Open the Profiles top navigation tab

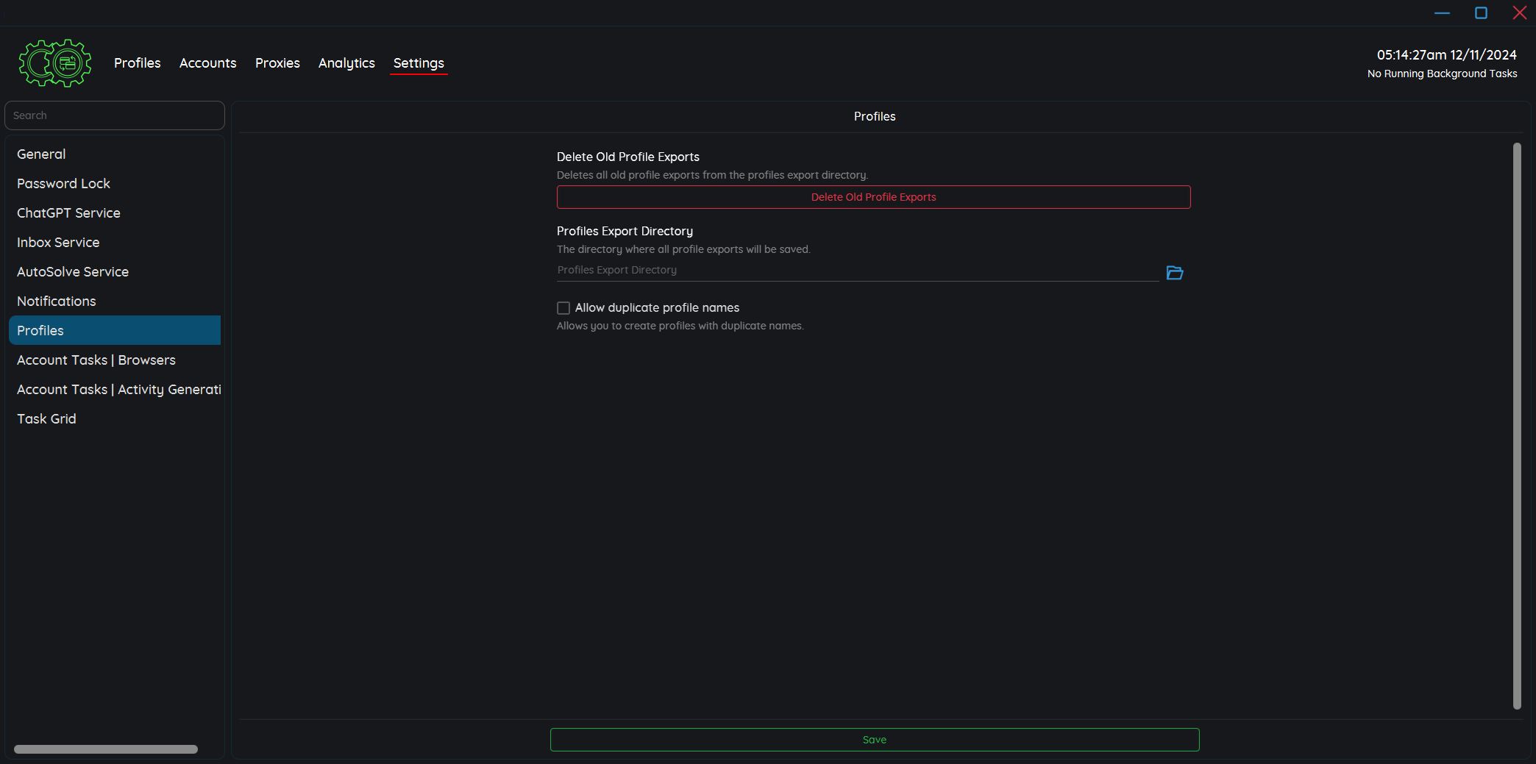click(137, 63)
